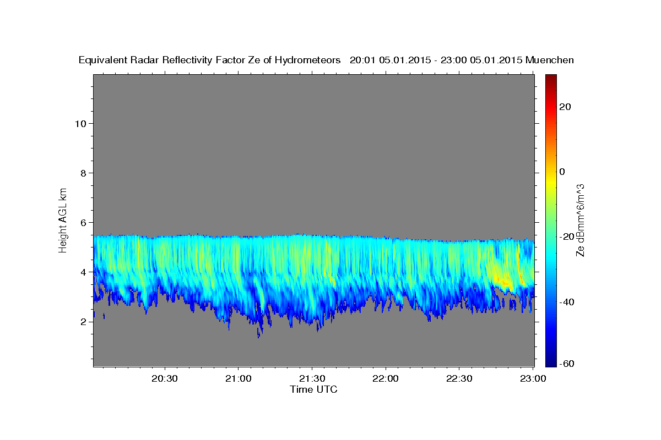Click the station name "Muenchen" in the title
The width and height of the screenshot is (661, 440).
550,61
